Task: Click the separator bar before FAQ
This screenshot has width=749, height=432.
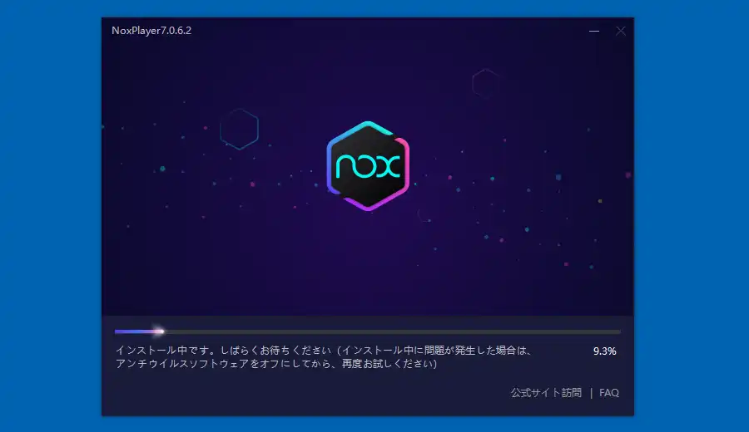Action: click(591, 393)
